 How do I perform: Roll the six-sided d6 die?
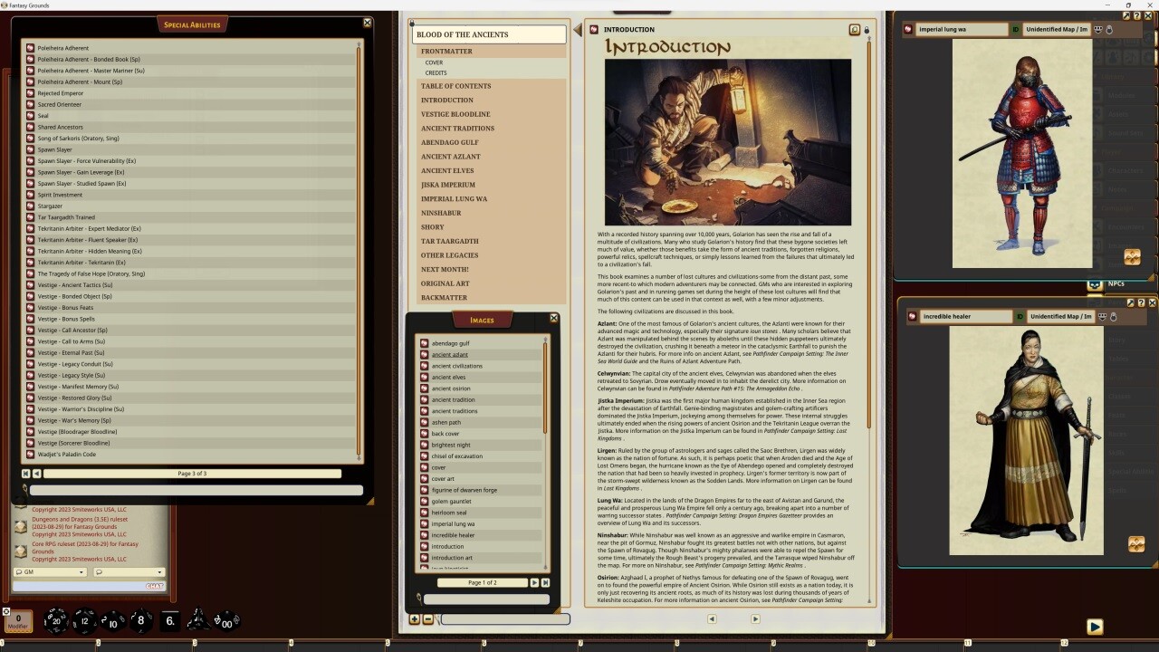[168, 621]
